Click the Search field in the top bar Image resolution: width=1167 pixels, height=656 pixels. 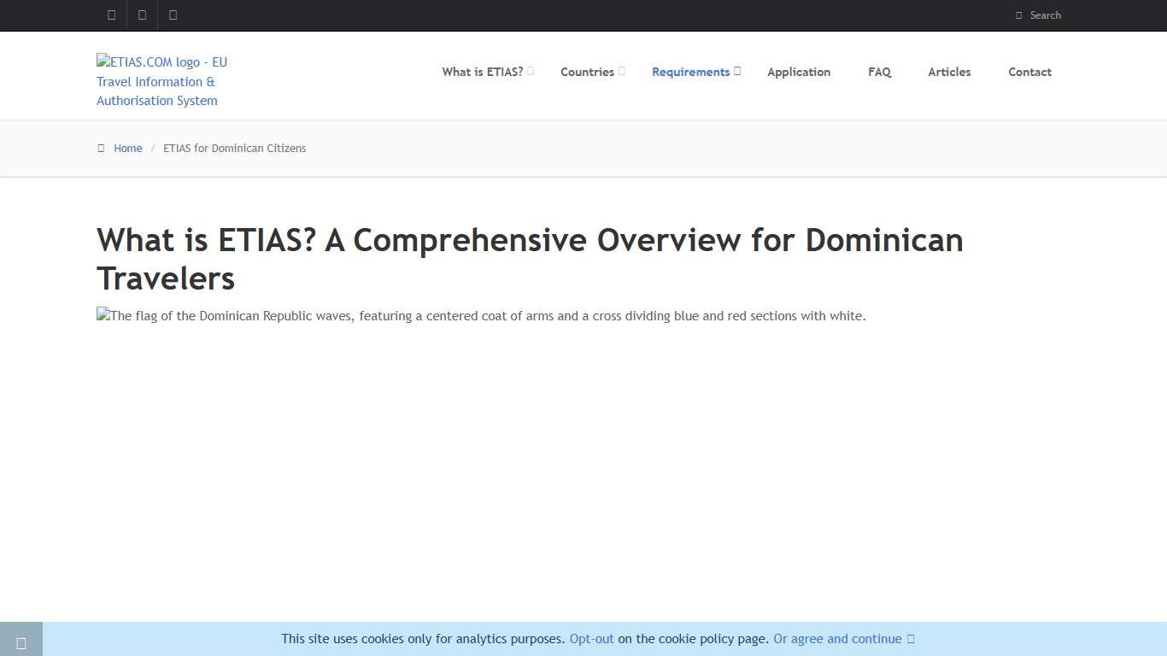click(1046, 15)
